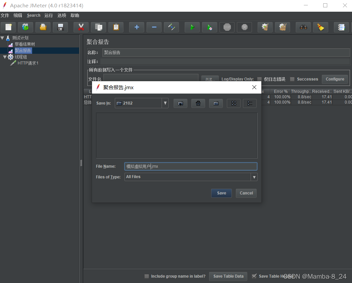Image resolution: width=352 pixels, height=283 pixels.
Task: Open the Files of Type dropdown
Action: pos(254,177)
